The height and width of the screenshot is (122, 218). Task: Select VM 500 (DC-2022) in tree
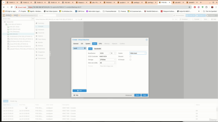pyautogui.click(x=14, y=27)
